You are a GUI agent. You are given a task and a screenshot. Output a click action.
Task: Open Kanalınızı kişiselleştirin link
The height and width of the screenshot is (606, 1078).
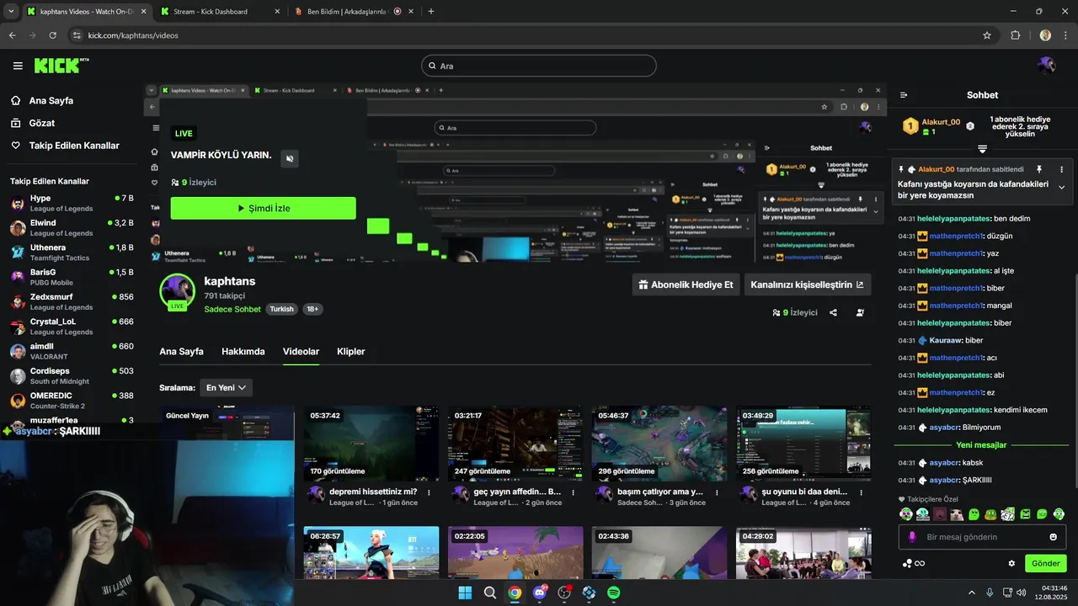click(807, 284)
